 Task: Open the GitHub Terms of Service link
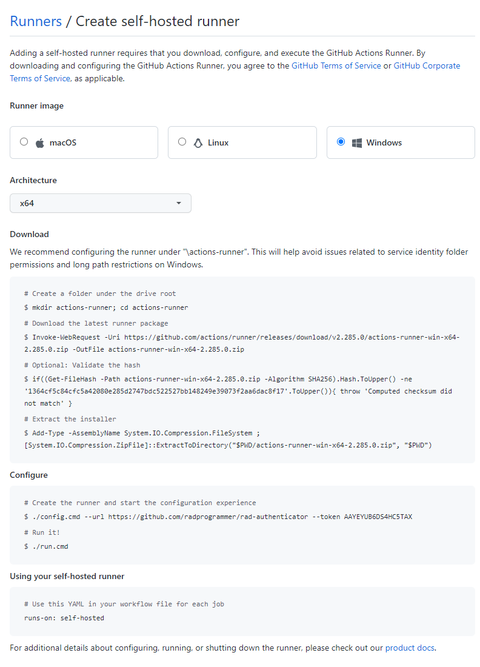click(336, 65)
